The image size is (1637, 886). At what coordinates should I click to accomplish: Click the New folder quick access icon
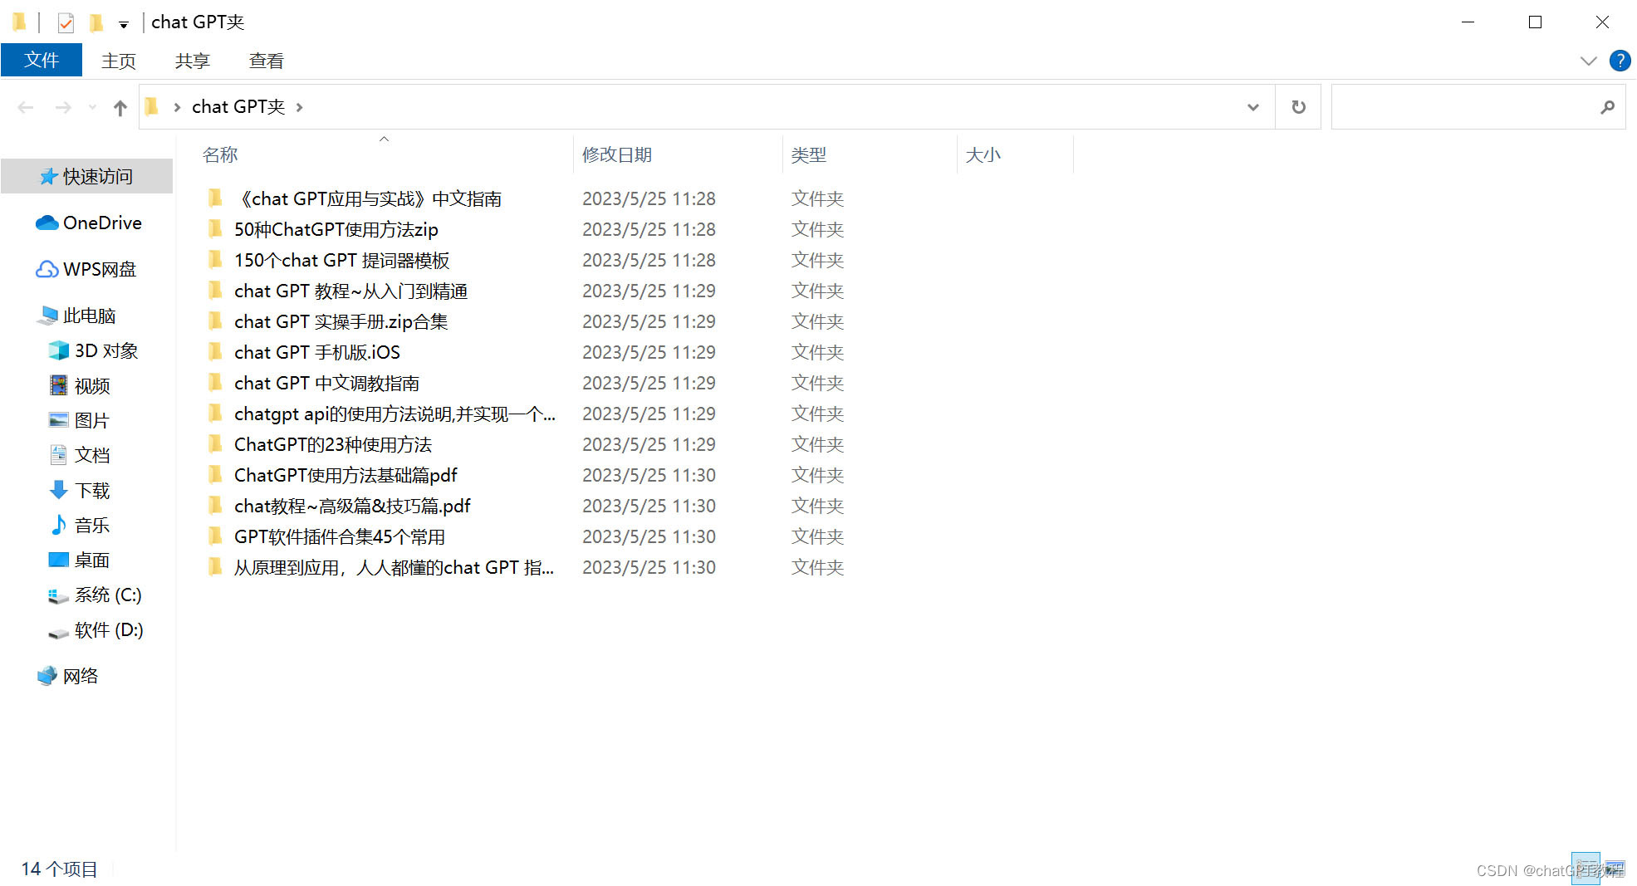96,22
